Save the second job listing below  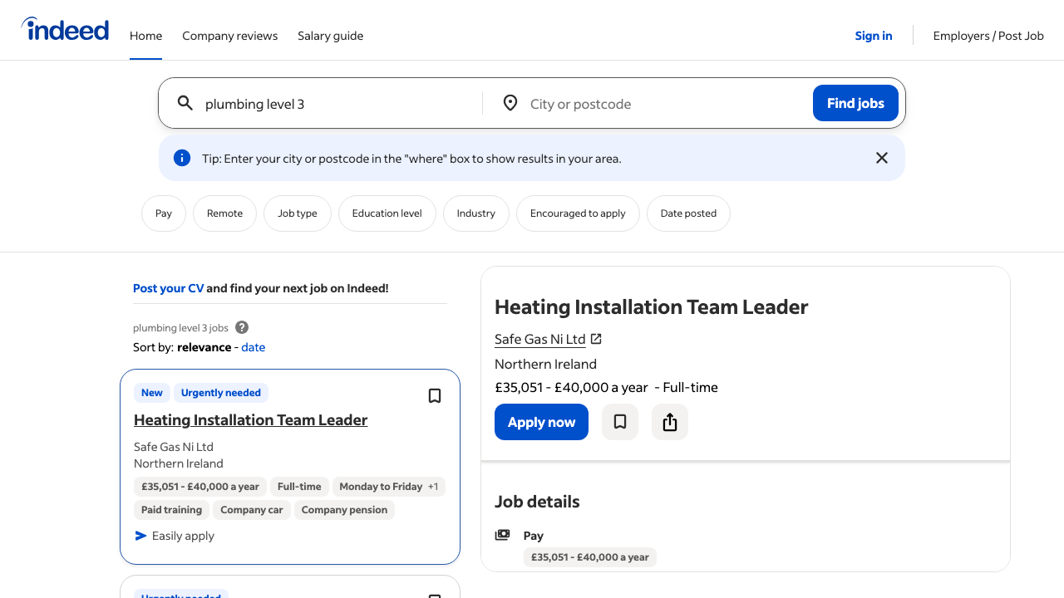tap(434, 595)
